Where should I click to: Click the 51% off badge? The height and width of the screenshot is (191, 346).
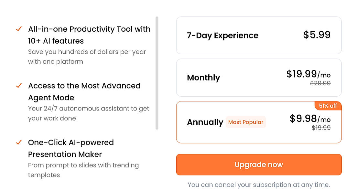328,106
